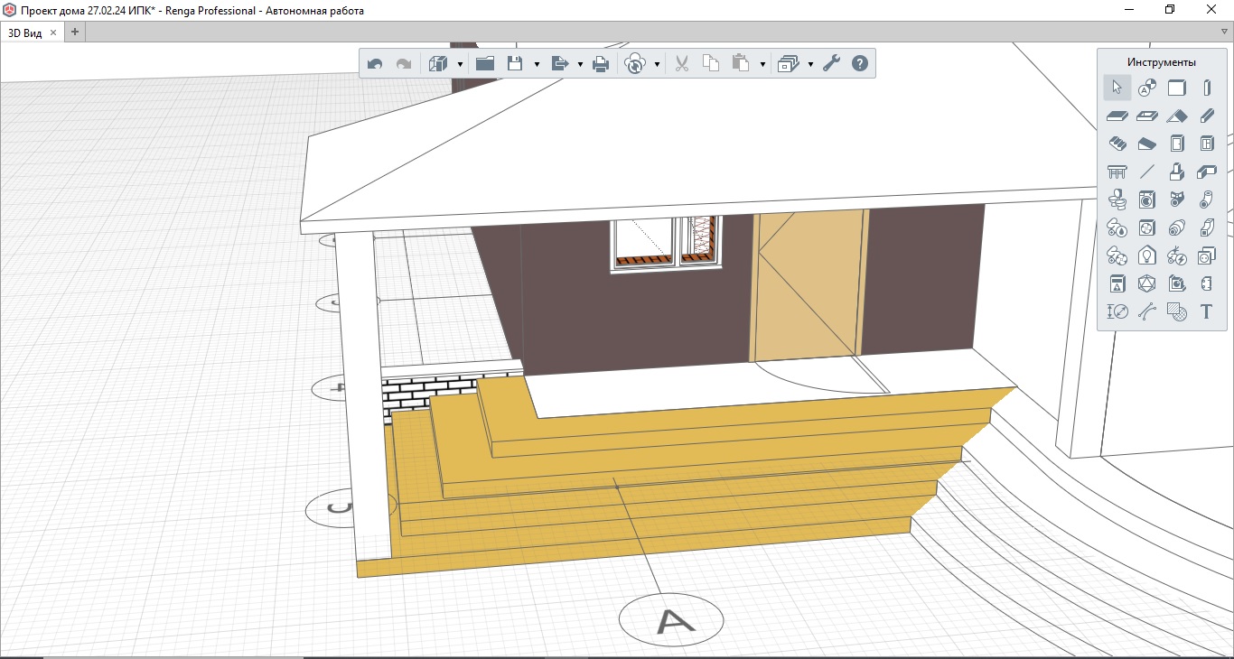Select the Lighting fixture bulb tool
Screen dimensions: 1234x659
click(x=1146, y=255)
